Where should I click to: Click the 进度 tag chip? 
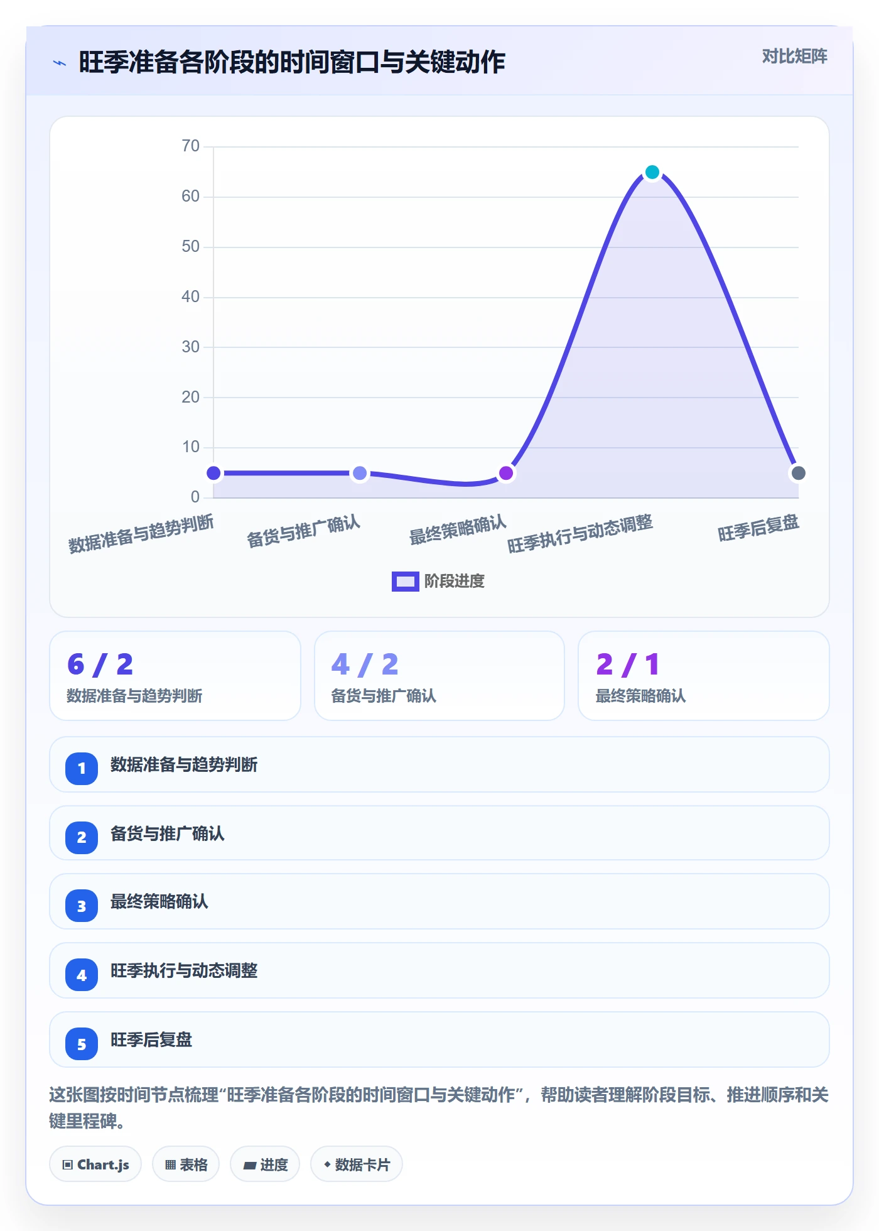(265, 1164)
